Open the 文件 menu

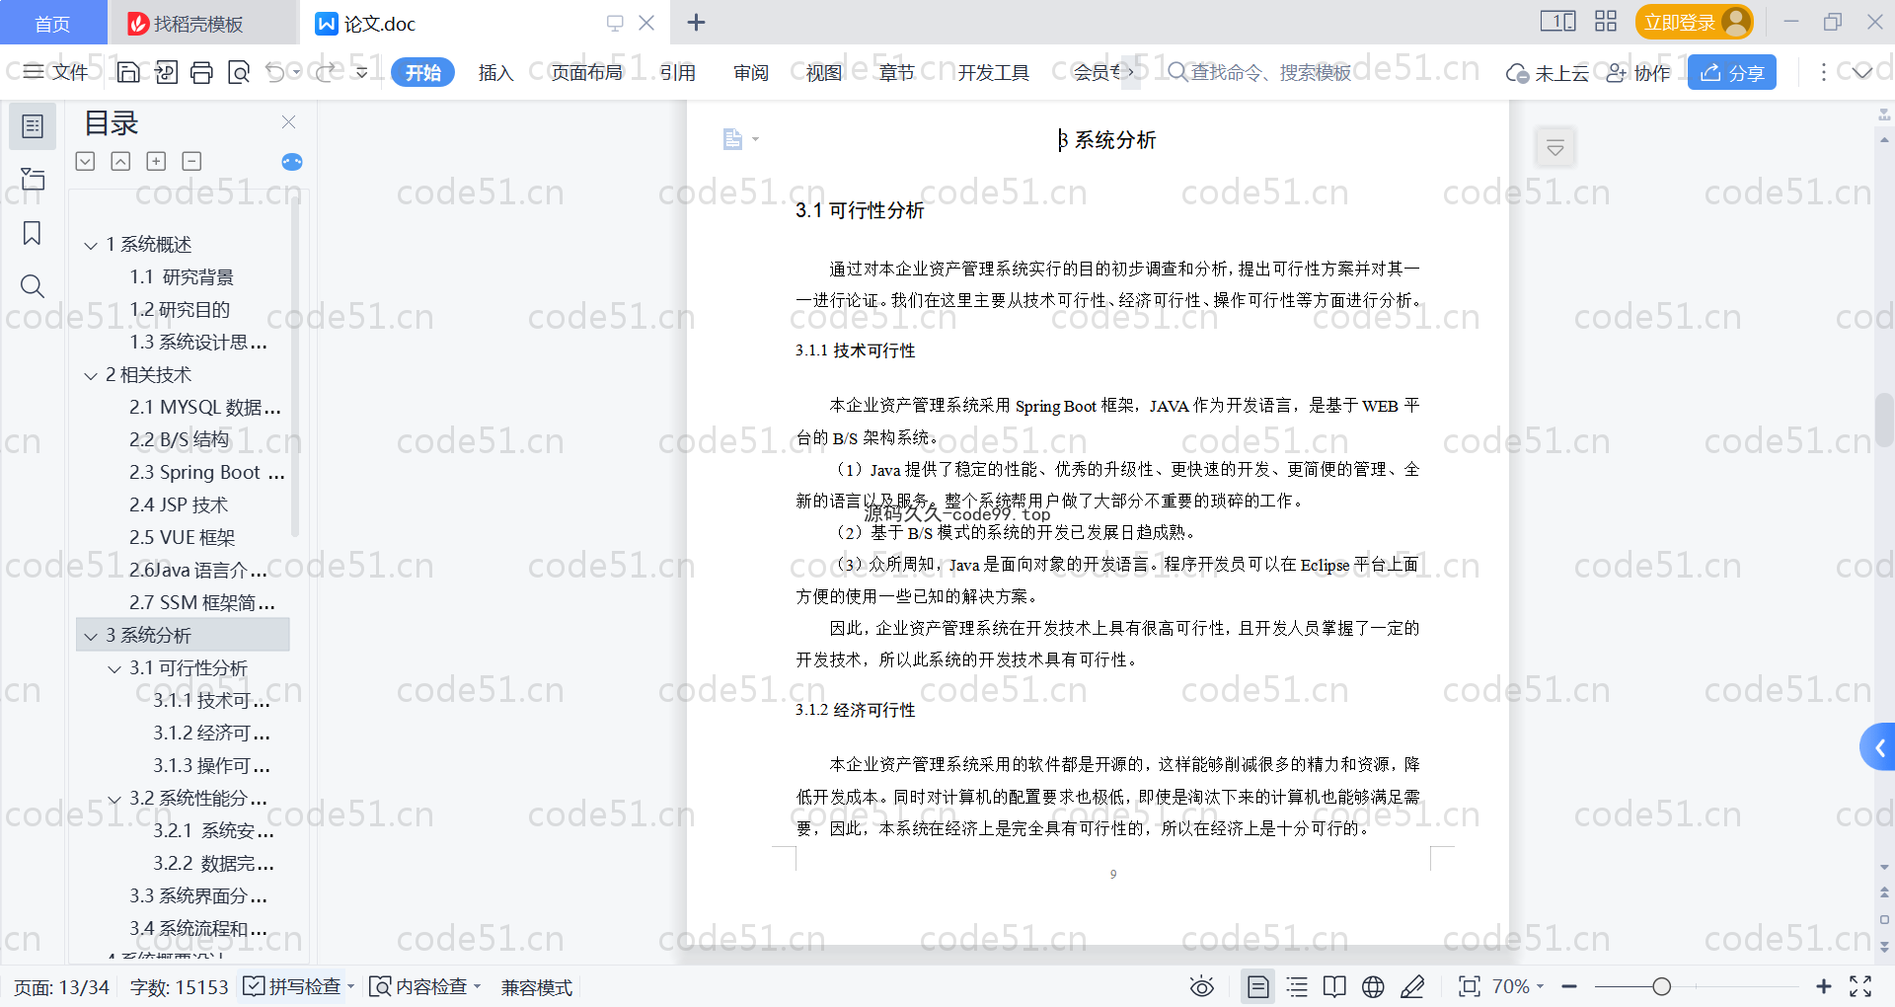(56, 72)
